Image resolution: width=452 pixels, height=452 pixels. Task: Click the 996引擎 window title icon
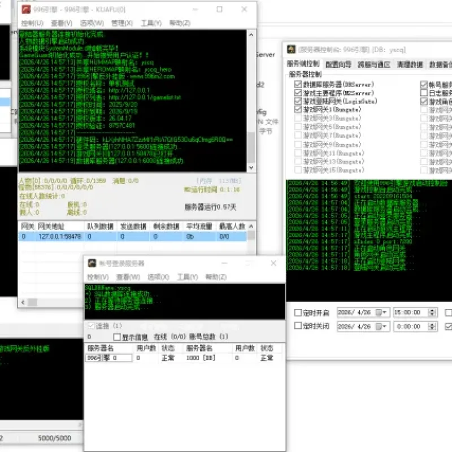26,10
